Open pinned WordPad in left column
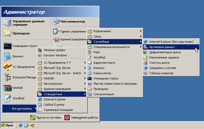The width and height of the screenshot is (204, 129). pyautogui.click(x=14, y=98)
